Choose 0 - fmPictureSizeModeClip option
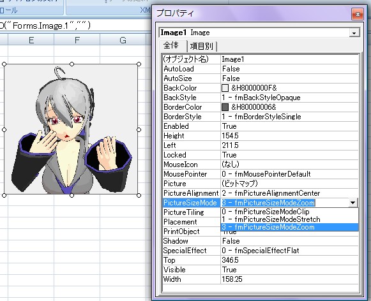Image resolution: width=371 pixels, height=301 pixels. click(x=289, y=212)
